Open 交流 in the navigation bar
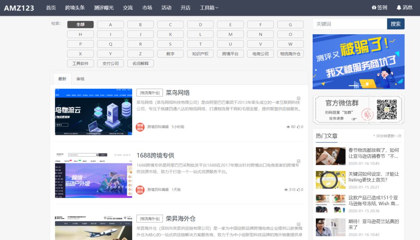420x240 pixels. pos(128,8)
